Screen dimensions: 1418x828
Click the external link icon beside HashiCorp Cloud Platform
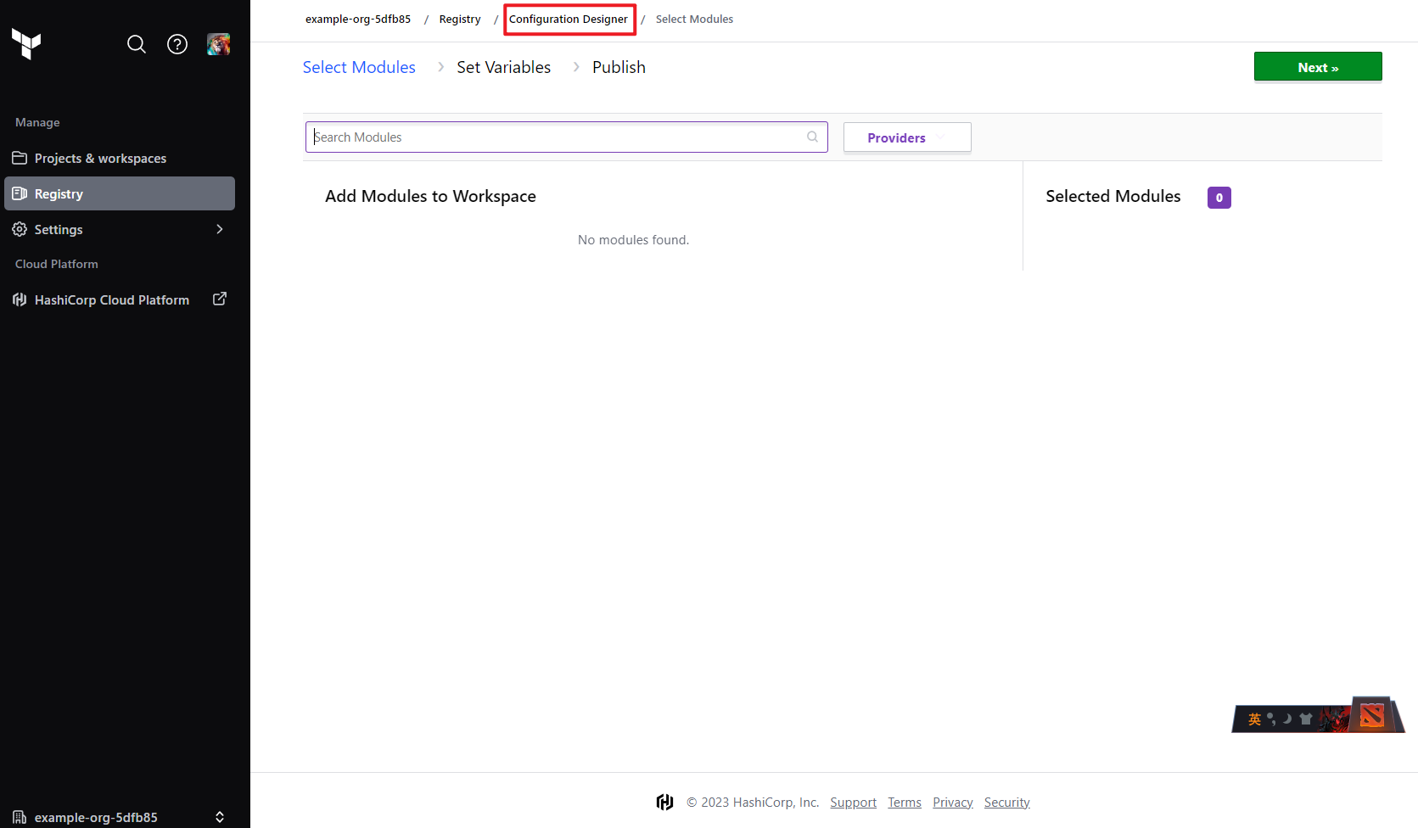coord(220,299)
